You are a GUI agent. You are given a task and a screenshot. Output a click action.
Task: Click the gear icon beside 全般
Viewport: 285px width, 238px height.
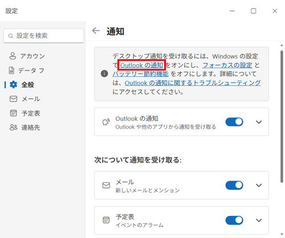tap(13, 85)
